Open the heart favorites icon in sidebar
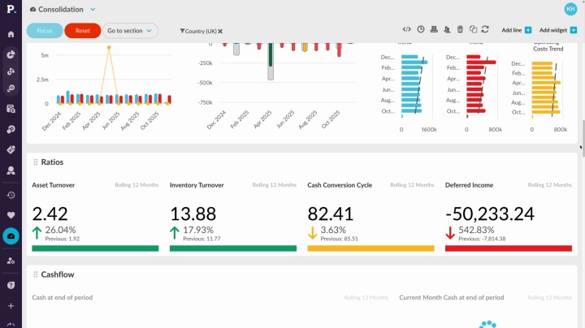This screenshot has width=585, height=328. click(11, 215)
